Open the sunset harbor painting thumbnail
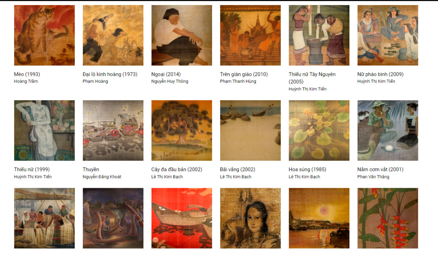 (319, 218)
